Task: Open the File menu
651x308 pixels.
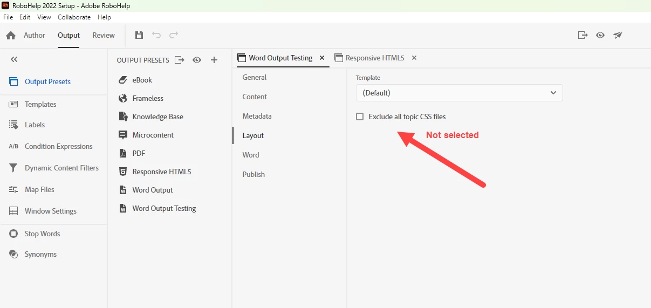Action: (8, 17)
